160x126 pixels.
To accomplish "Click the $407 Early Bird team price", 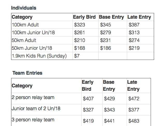I will [88, 99].
